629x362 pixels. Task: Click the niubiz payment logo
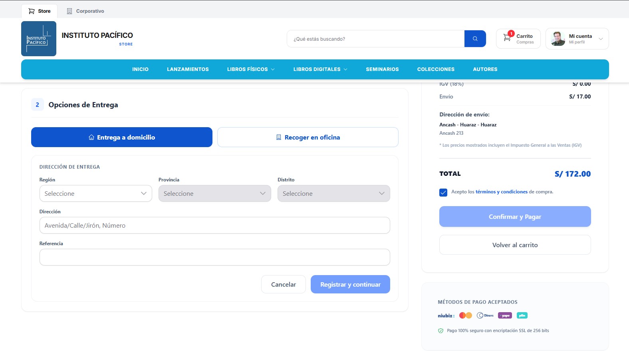tap(446, 315)
